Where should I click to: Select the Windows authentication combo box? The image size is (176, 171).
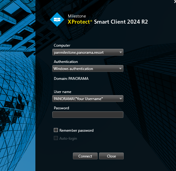pos(88,68)
